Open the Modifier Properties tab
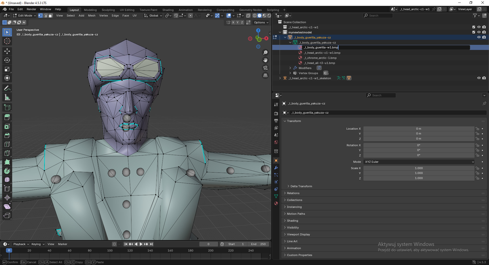The height and width of the screenshot is (265, 489). (276, 168)
